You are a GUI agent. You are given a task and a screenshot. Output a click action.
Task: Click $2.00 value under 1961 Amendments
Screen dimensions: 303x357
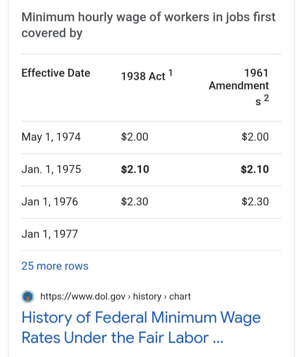tap(255, 137)
